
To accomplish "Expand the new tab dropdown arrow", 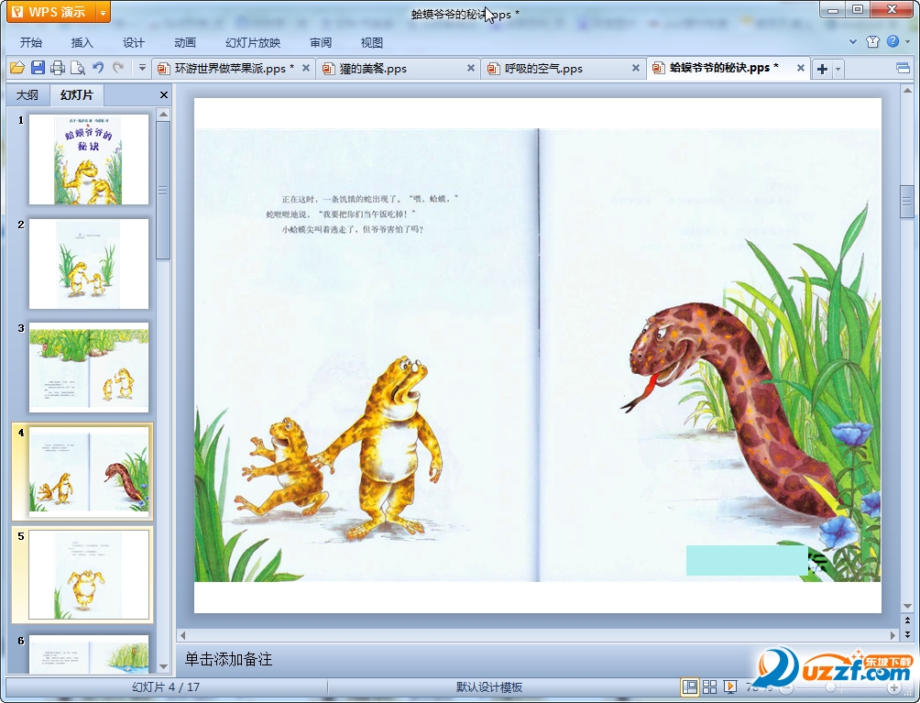I will (838, 69).
